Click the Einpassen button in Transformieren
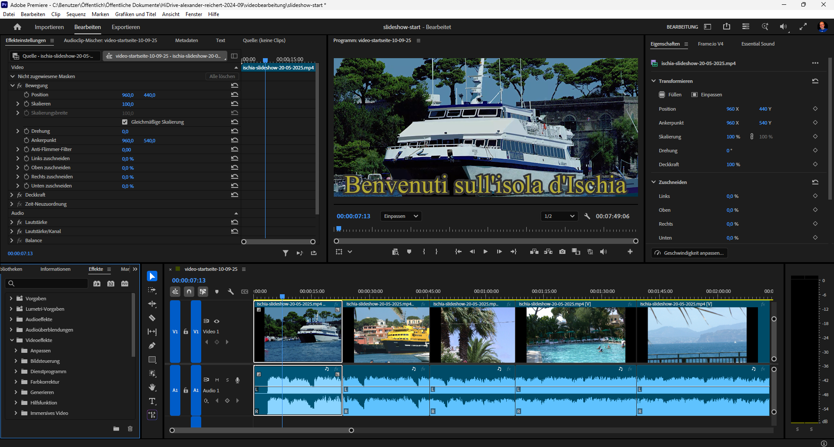Screen dimensions: 834x447 [x=707, y=95]
